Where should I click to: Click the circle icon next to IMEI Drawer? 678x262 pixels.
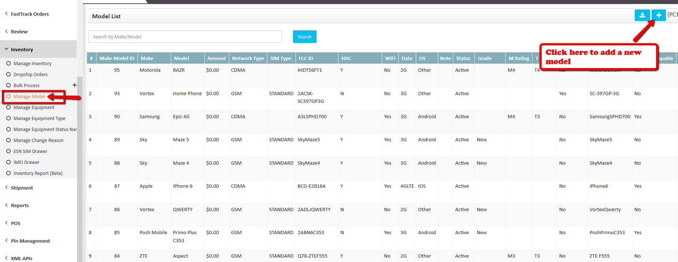(x=8, y=162)
